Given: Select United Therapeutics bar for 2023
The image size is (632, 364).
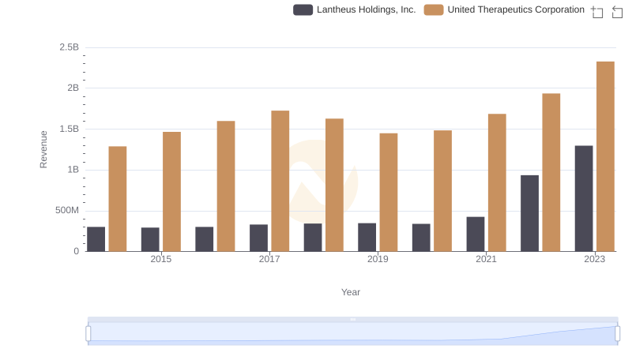Looking at the screenshot, I should [605, 156].
